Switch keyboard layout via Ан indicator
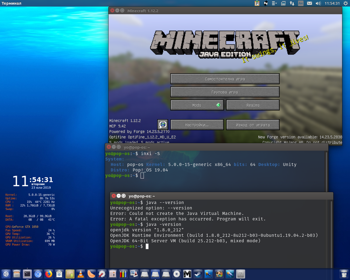 [301, 3]
